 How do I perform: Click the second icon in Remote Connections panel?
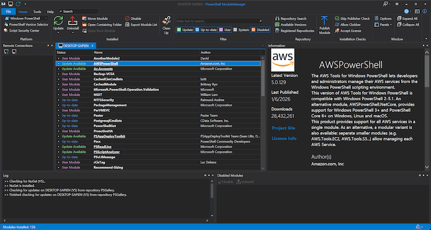[x=14, y=52]
